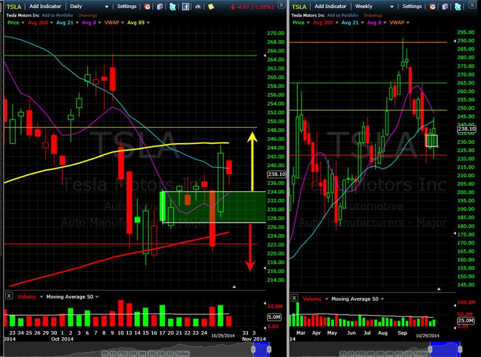Click the cube icon in Weekly chart toolbar
This screenshot has width=481, height=357.
[x=445, y=7]
